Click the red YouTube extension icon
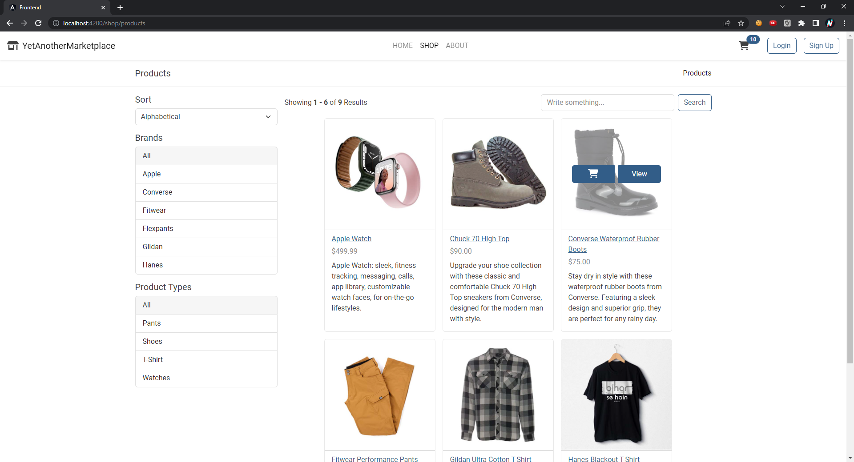 tap(773, 23)
